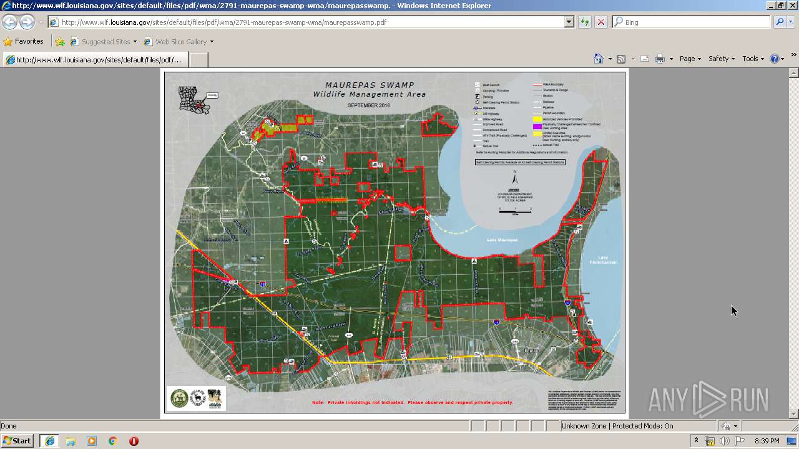Open the network tray icon
This screenshot has width=799, height=449.
click(x=709, y=441)
